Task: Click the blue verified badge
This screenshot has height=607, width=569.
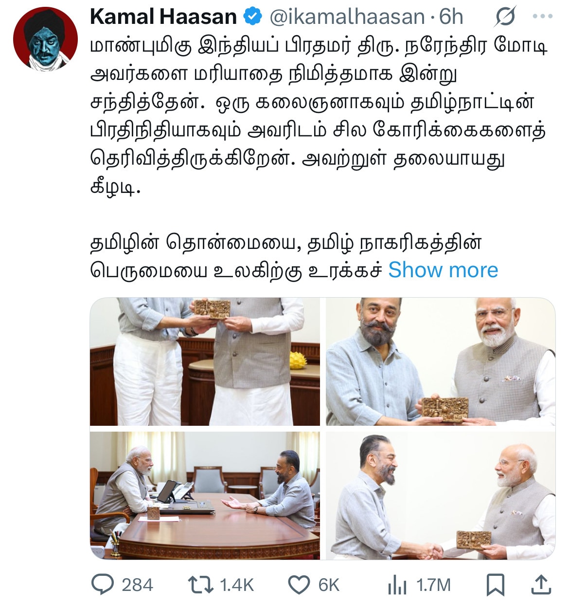Action: [252, 17]
